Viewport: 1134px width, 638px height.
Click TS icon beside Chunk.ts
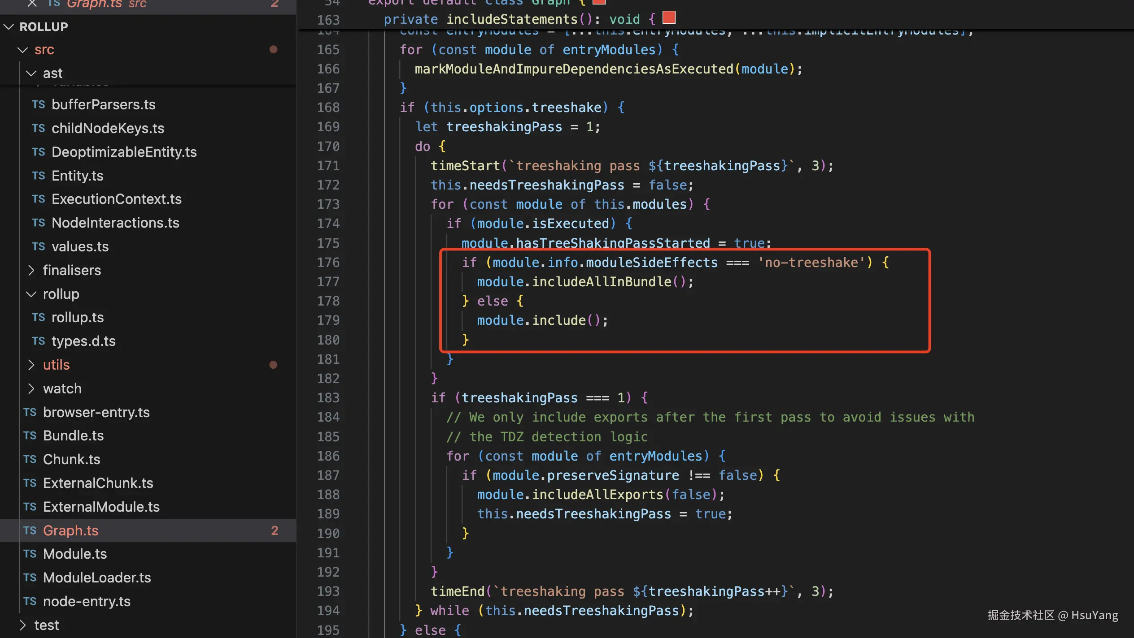30,459
